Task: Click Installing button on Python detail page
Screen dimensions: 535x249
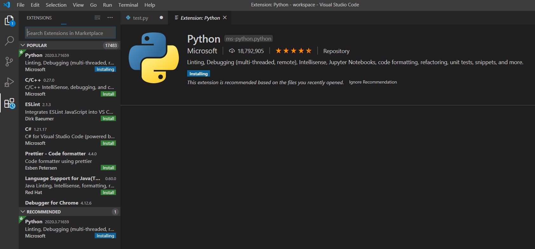Action: click(199, 74)
